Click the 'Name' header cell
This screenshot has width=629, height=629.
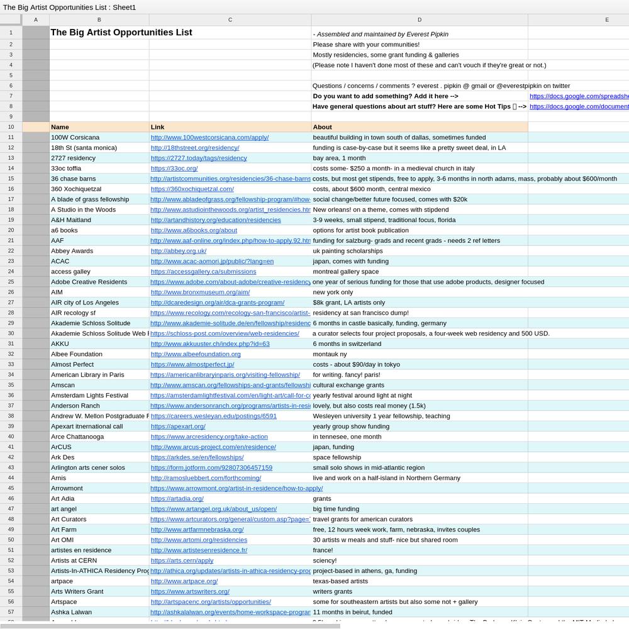coord(99,127)
